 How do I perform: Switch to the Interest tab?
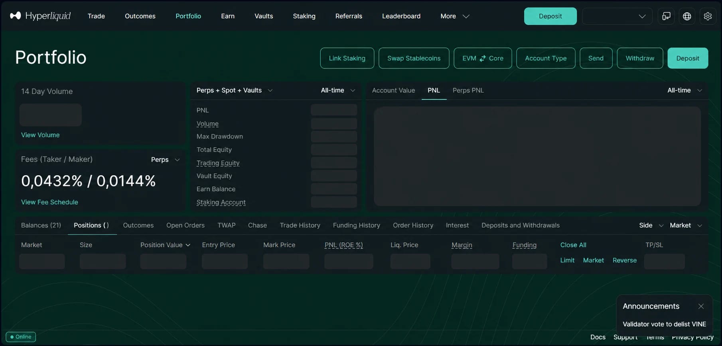click(x=457, y=225)
